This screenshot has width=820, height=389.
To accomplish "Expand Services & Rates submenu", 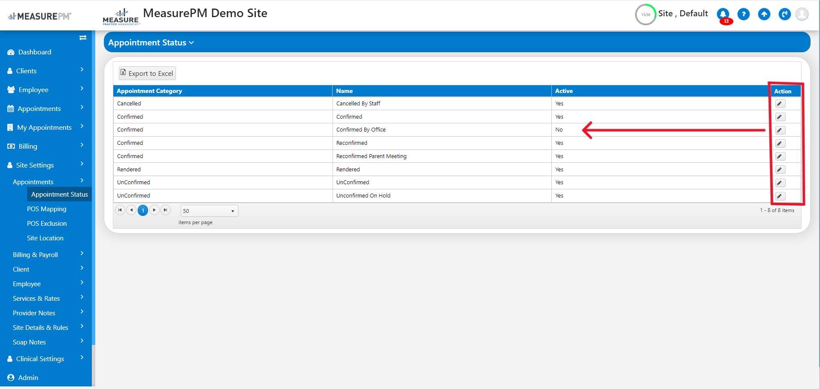I will 46,298.
